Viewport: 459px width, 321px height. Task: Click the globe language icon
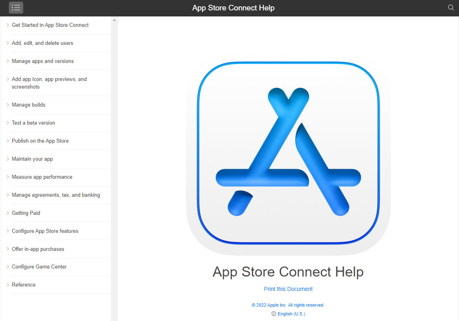(274, 314)
